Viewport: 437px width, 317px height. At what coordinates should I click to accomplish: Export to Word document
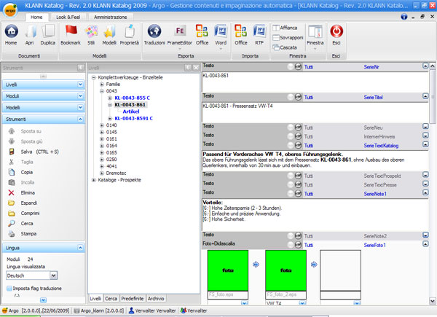221,31
